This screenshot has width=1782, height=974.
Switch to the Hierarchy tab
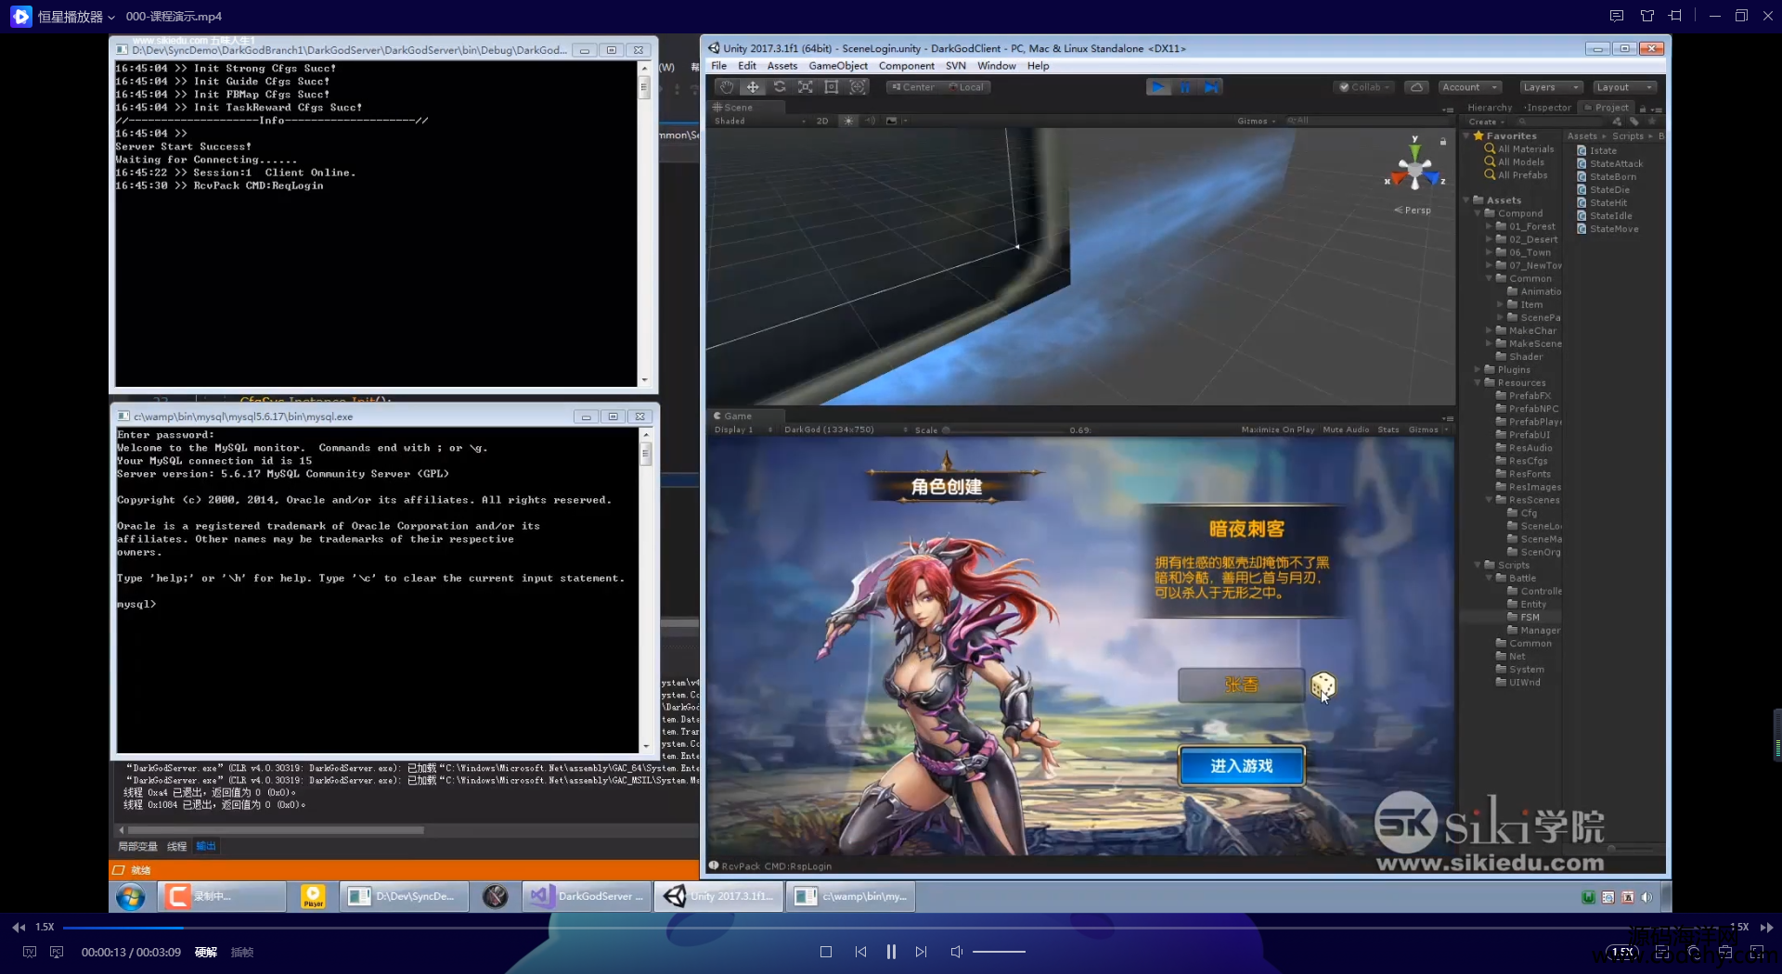(1489, 108)
